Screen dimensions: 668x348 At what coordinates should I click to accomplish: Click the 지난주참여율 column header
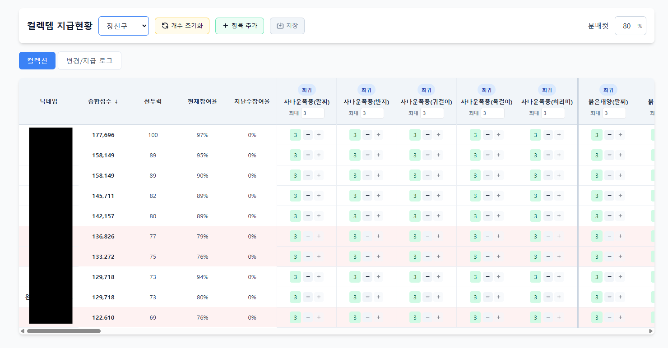tap(252, 101)
